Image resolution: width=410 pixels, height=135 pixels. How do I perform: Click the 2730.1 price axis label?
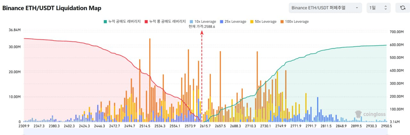266,126
